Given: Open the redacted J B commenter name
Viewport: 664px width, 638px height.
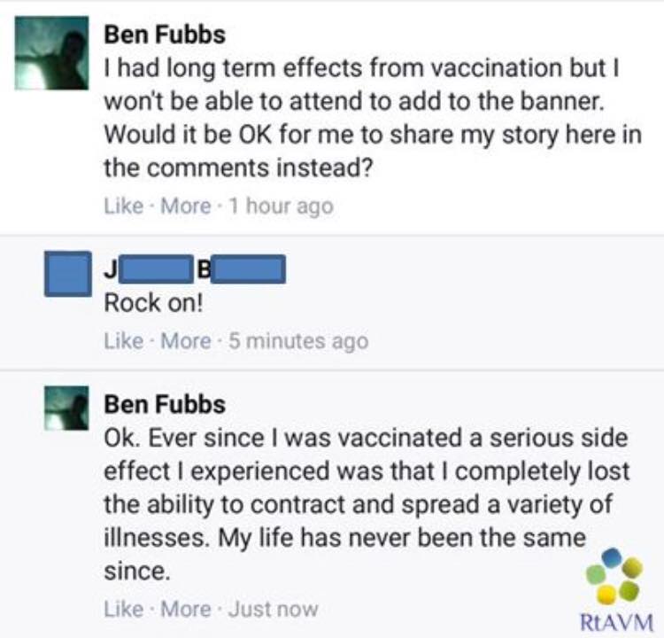Looking at the screenshot, I should (x=195, y=268).
